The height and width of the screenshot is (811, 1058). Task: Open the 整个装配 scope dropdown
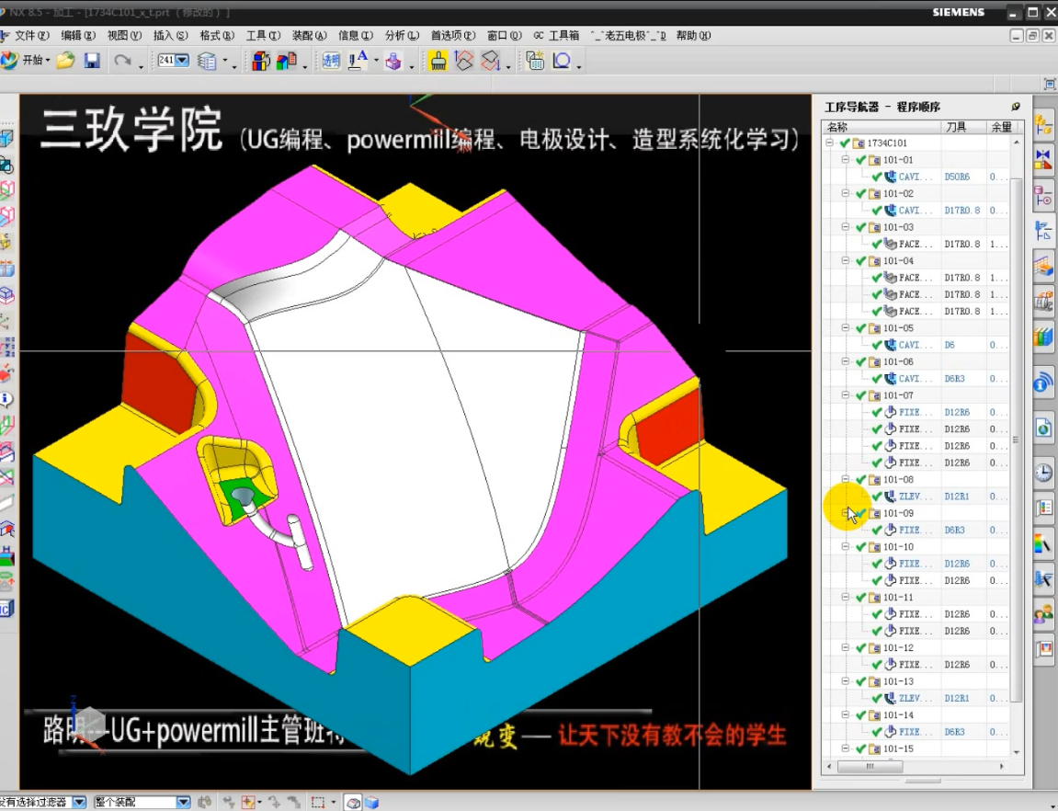click(x=183, y=802)
